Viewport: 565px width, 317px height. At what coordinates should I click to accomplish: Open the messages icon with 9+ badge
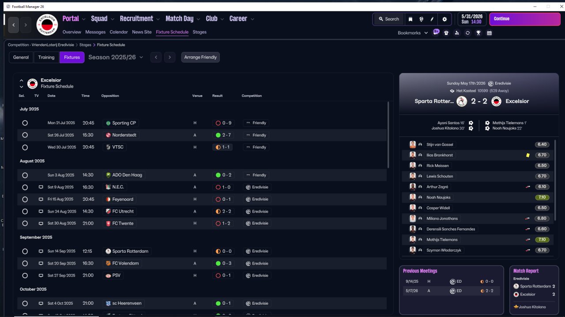(x=436, y=32)
